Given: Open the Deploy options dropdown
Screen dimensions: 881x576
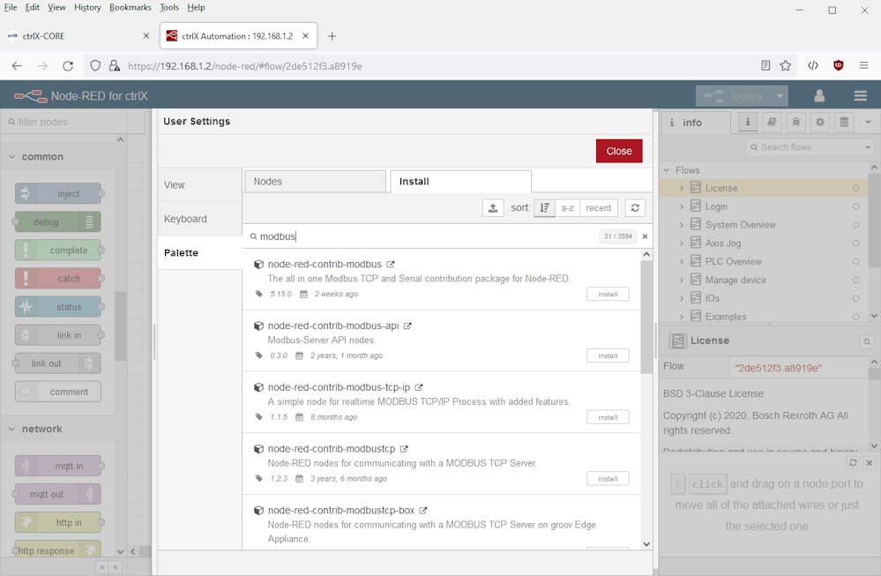Looking at the screenshot, I should point(780,96).
